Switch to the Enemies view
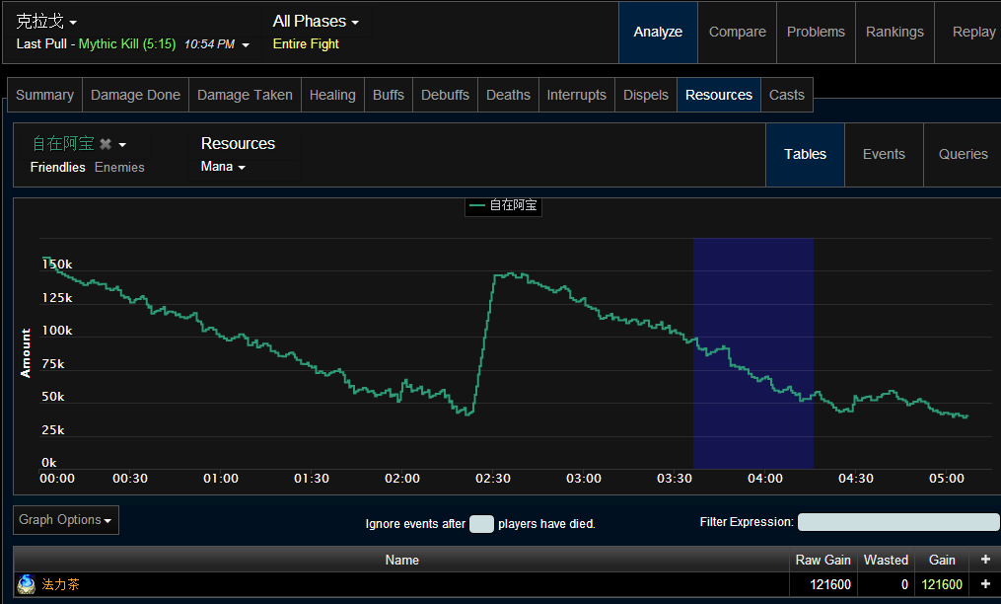The height and width of the screenshot is (604, 1001). pos(119,168)
